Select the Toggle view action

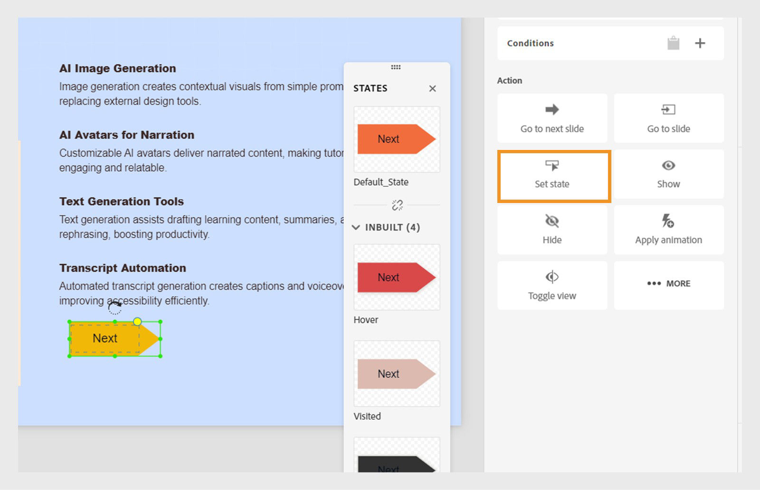551,285
